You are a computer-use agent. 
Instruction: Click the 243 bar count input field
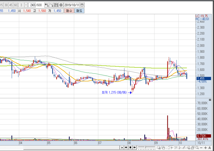click(32, 5)
